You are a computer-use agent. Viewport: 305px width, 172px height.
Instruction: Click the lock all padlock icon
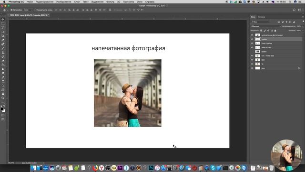(x=275, y=31)
